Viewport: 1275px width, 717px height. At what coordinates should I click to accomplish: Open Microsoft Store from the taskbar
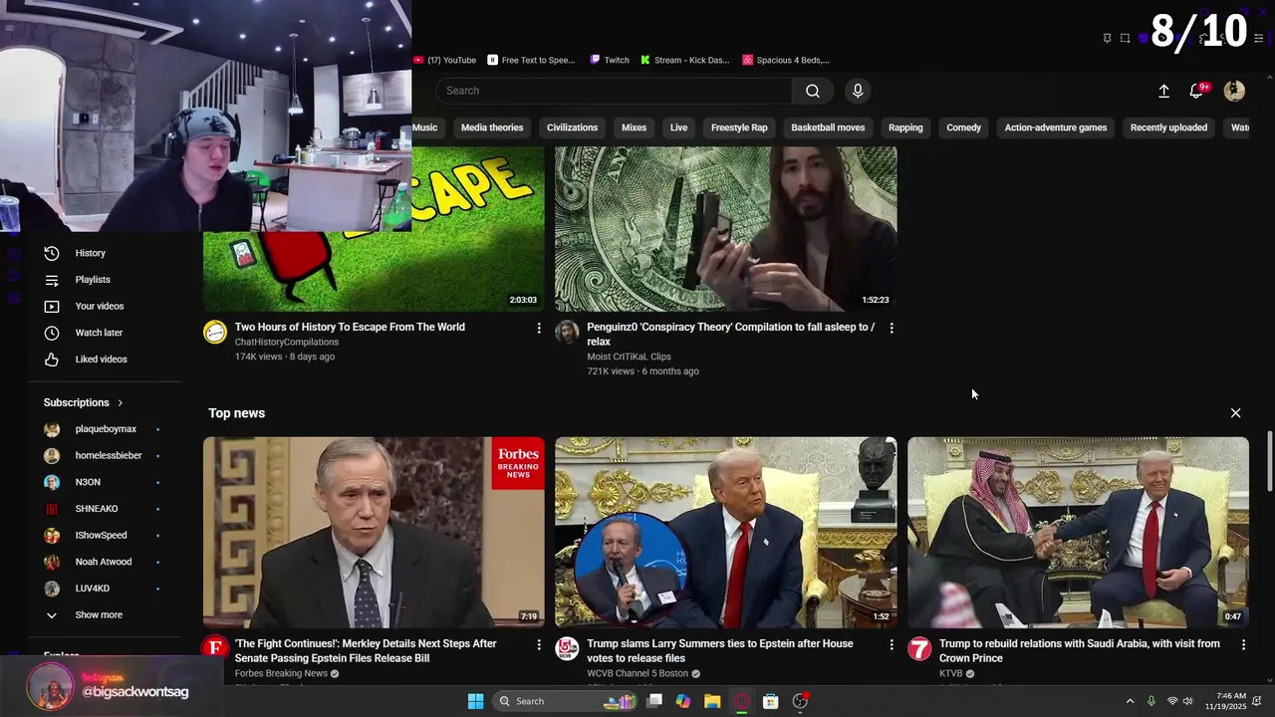(770, 701)
